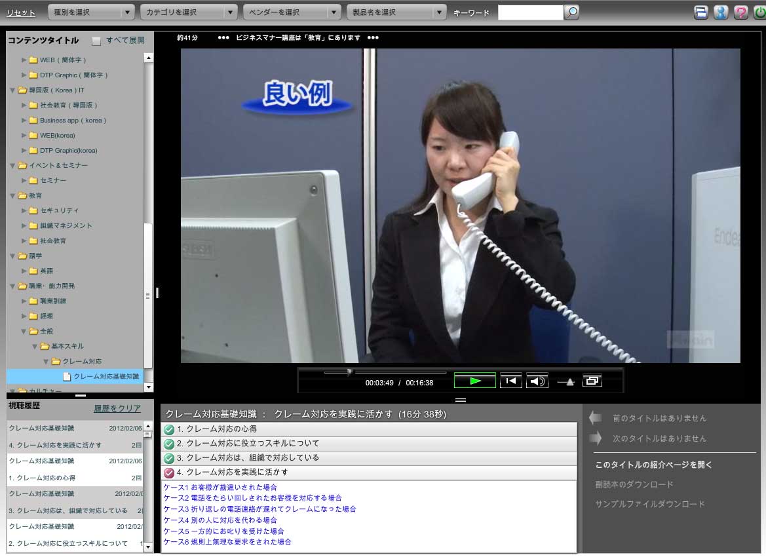766x557 pixels.
Task: Collapse the 韓国版 ( Korea ) IT folder
Action: point(12,90)
